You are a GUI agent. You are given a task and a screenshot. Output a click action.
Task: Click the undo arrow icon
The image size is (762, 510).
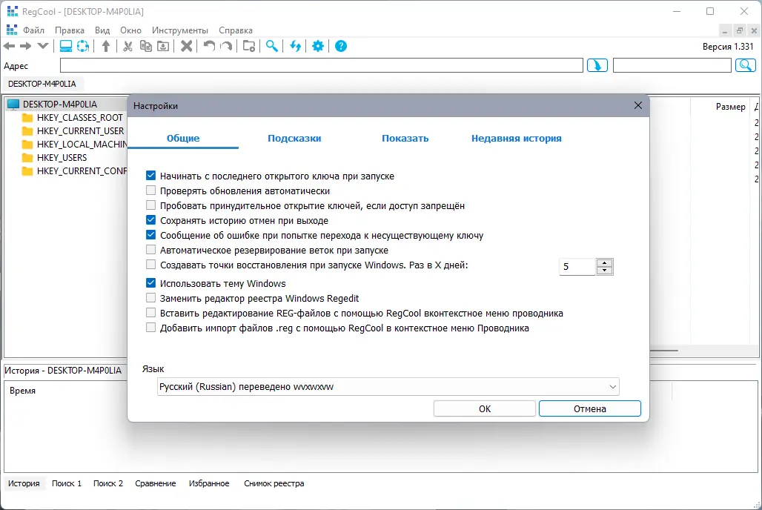pos(209,46)
